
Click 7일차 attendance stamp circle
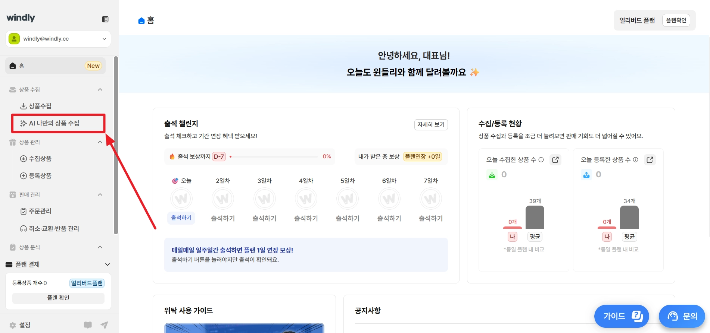click(x=431, y=199)
